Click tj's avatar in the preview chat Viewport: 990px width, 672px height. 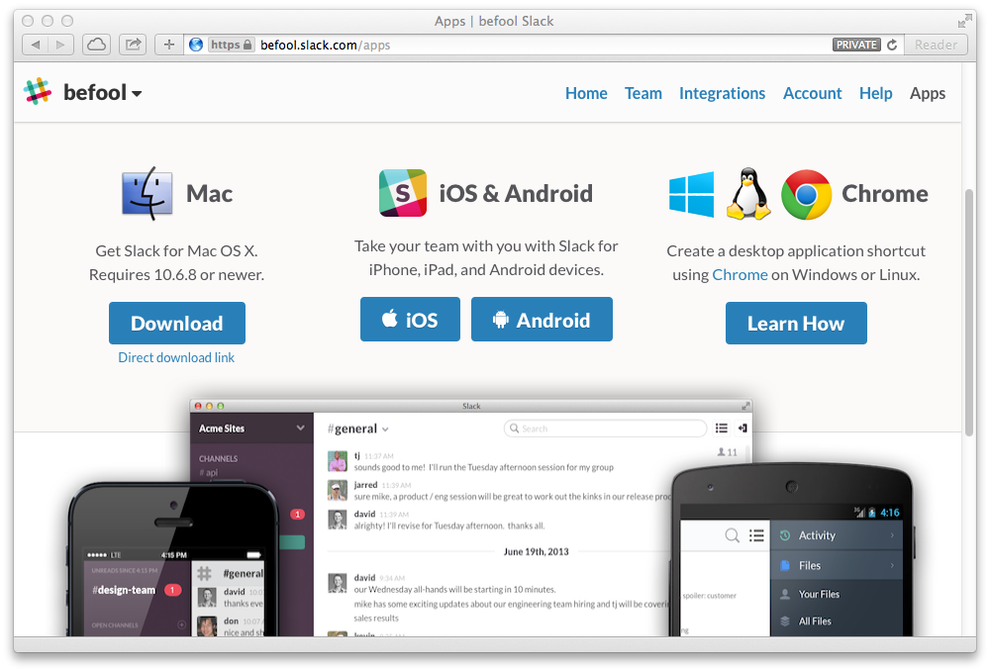click(338, 461)
